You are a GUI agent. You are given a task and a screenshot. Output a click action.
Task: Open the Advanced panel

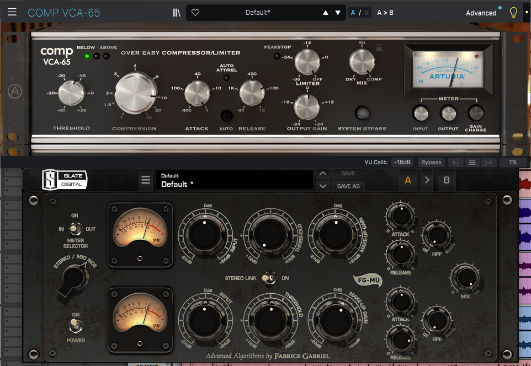(x=481, y=13)
